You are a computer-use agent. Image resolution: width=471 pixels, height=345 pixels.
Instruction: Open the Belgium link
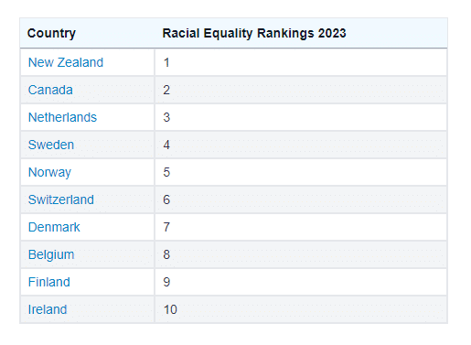point(51,254)
